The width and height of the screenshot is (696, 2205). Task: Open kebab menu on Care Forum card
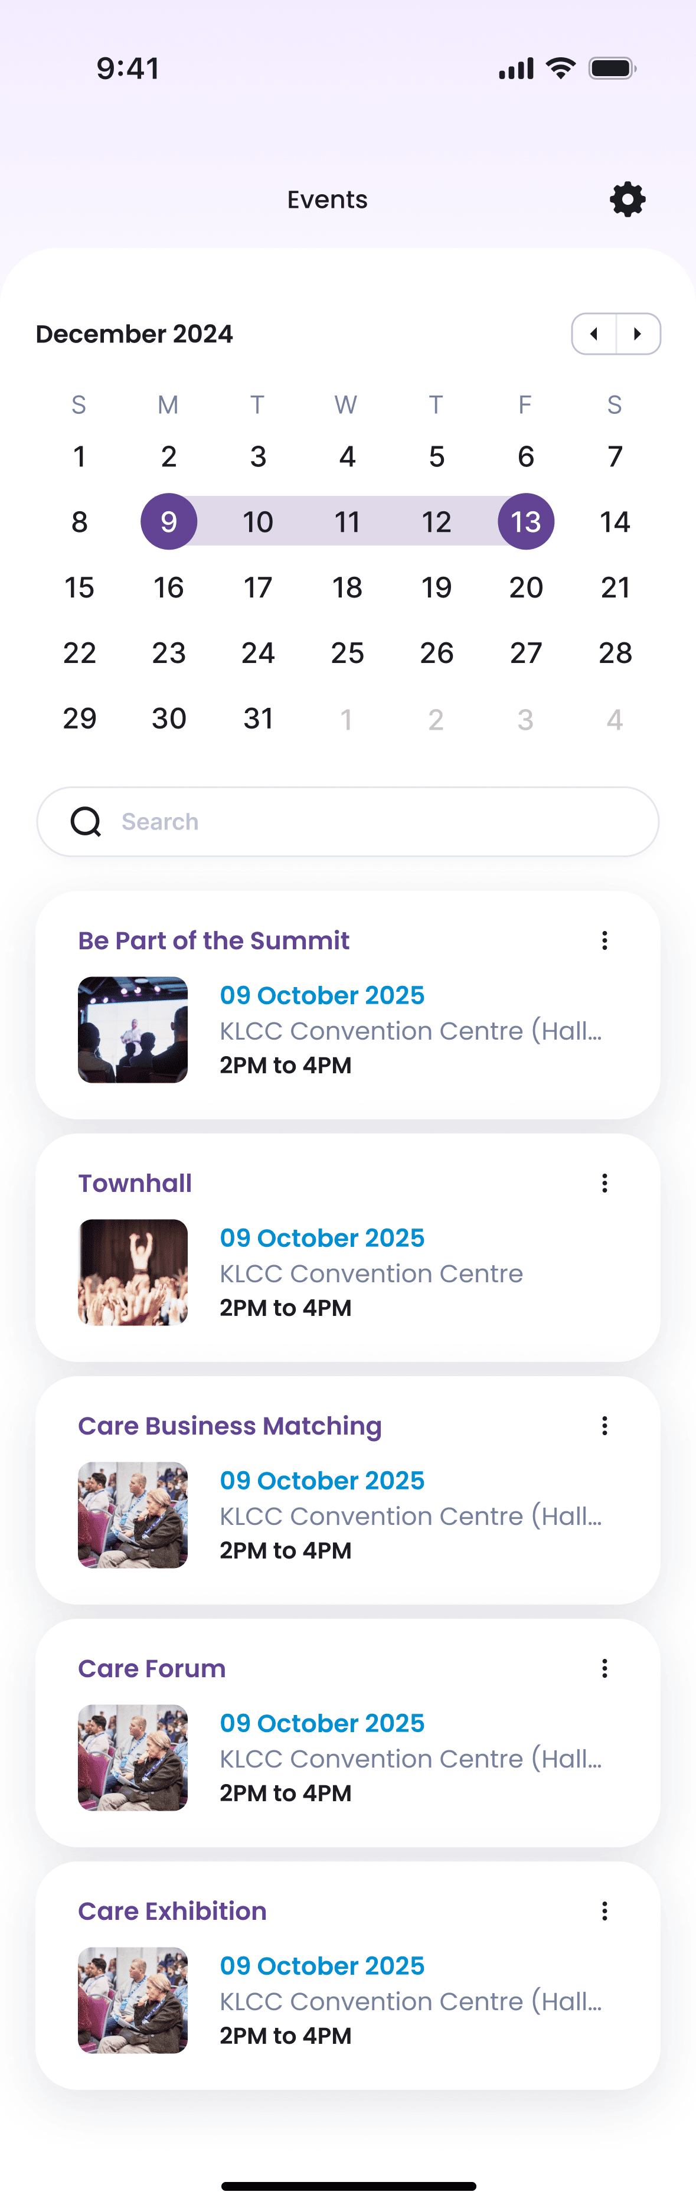(x=604, y=1667)
